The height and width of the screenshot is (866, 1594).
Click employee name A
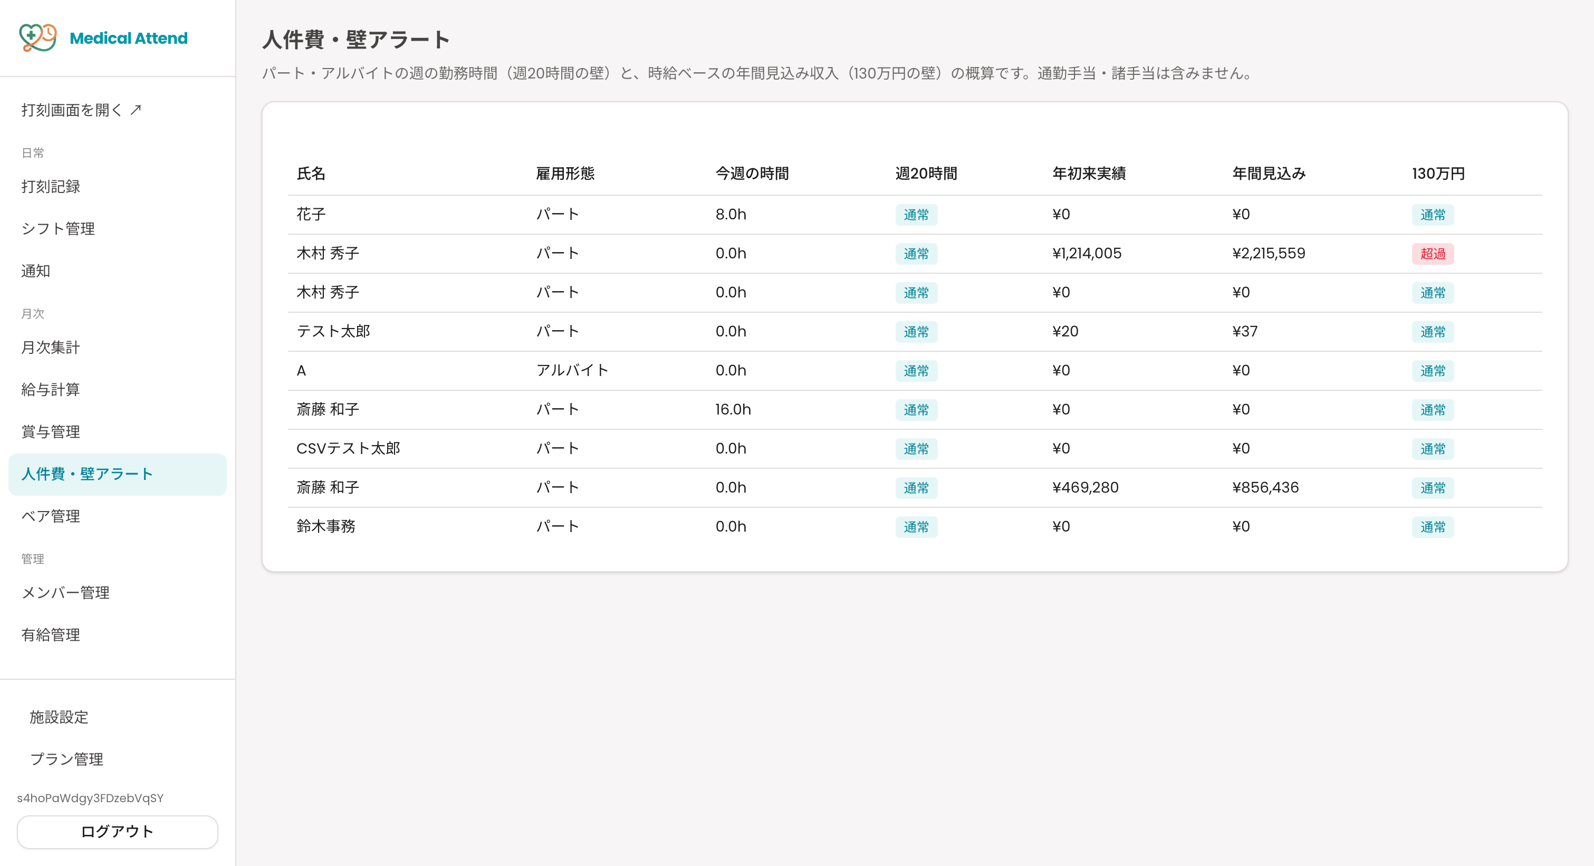tap(301, 371)
